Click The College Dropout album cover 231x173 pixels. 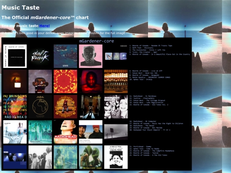65,107
